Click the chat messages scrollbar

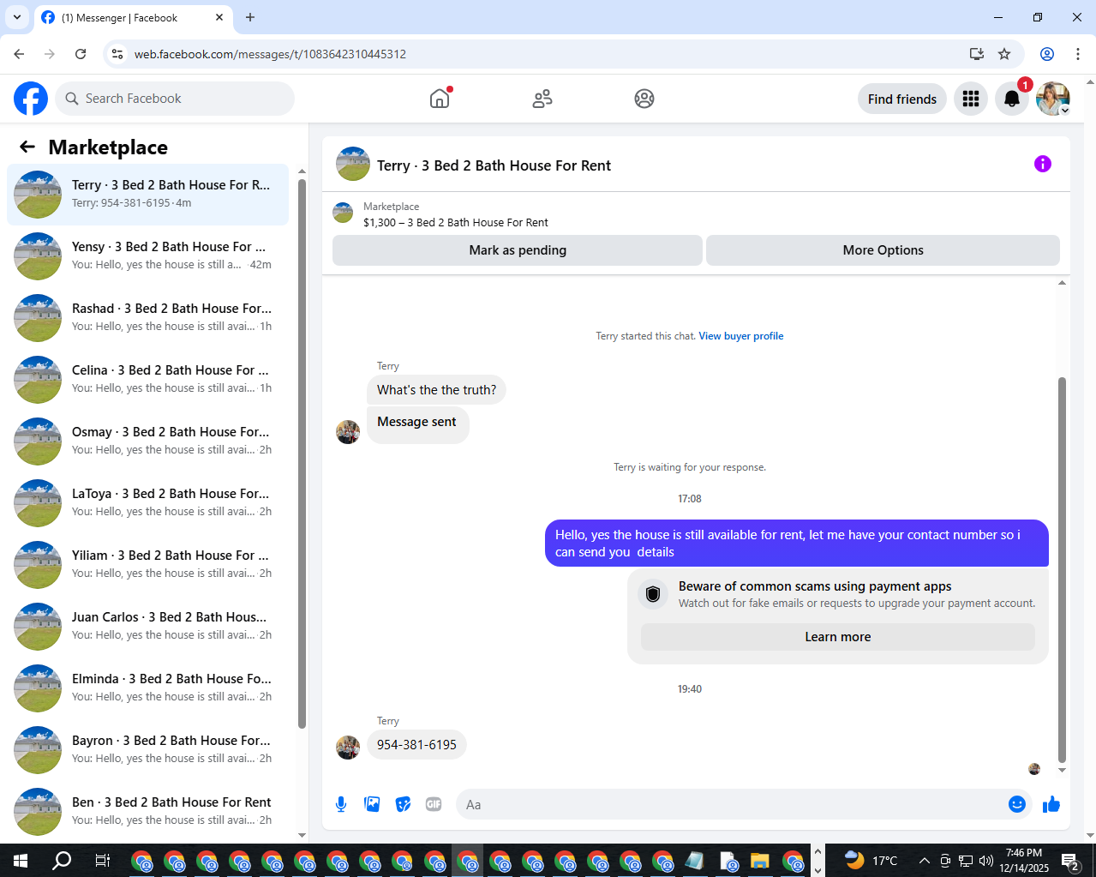pyautogui.click(x=1063, y=569)
